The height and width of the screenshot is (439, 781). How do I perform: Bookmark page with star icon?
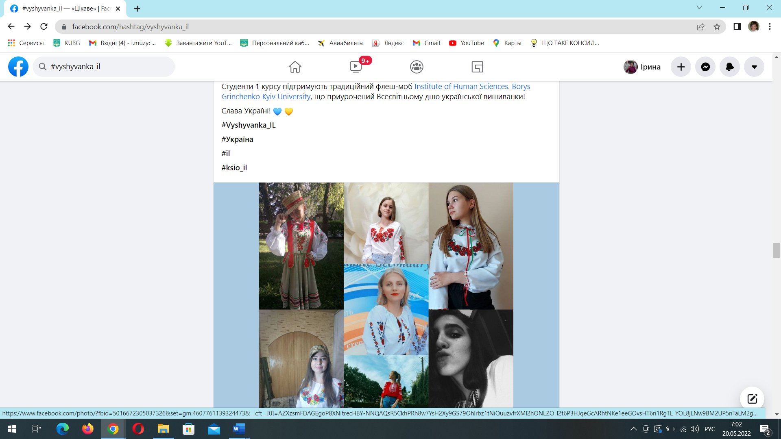coord(717,27)
